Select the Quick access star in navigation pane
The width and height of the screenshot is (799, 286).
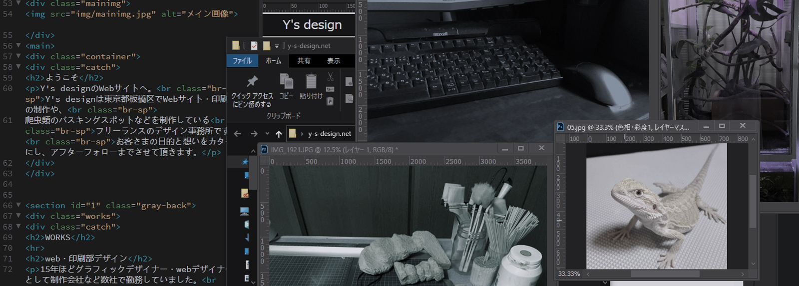click(x=245, y=162)
